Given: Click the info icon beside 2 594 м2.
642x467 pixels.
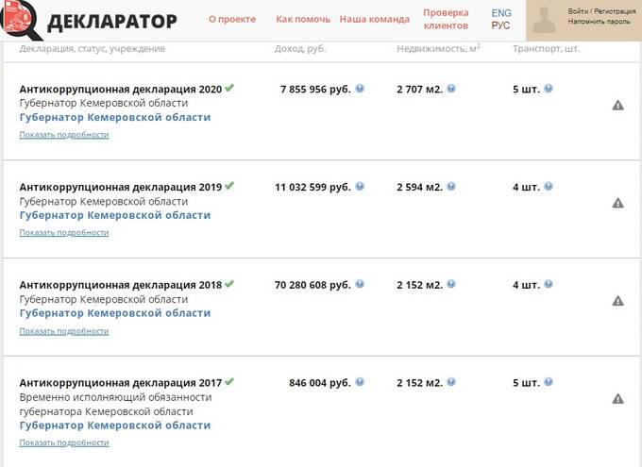Looking at the screenshot, I should pos(451,187).
